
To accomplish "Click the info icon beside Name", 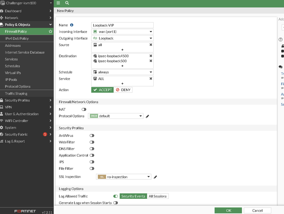I will point(72,25).
